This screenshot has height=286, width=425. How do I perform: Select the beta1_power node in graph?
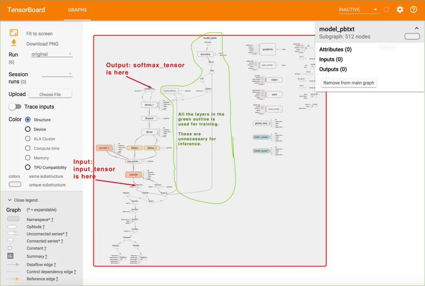click(261, 137)
